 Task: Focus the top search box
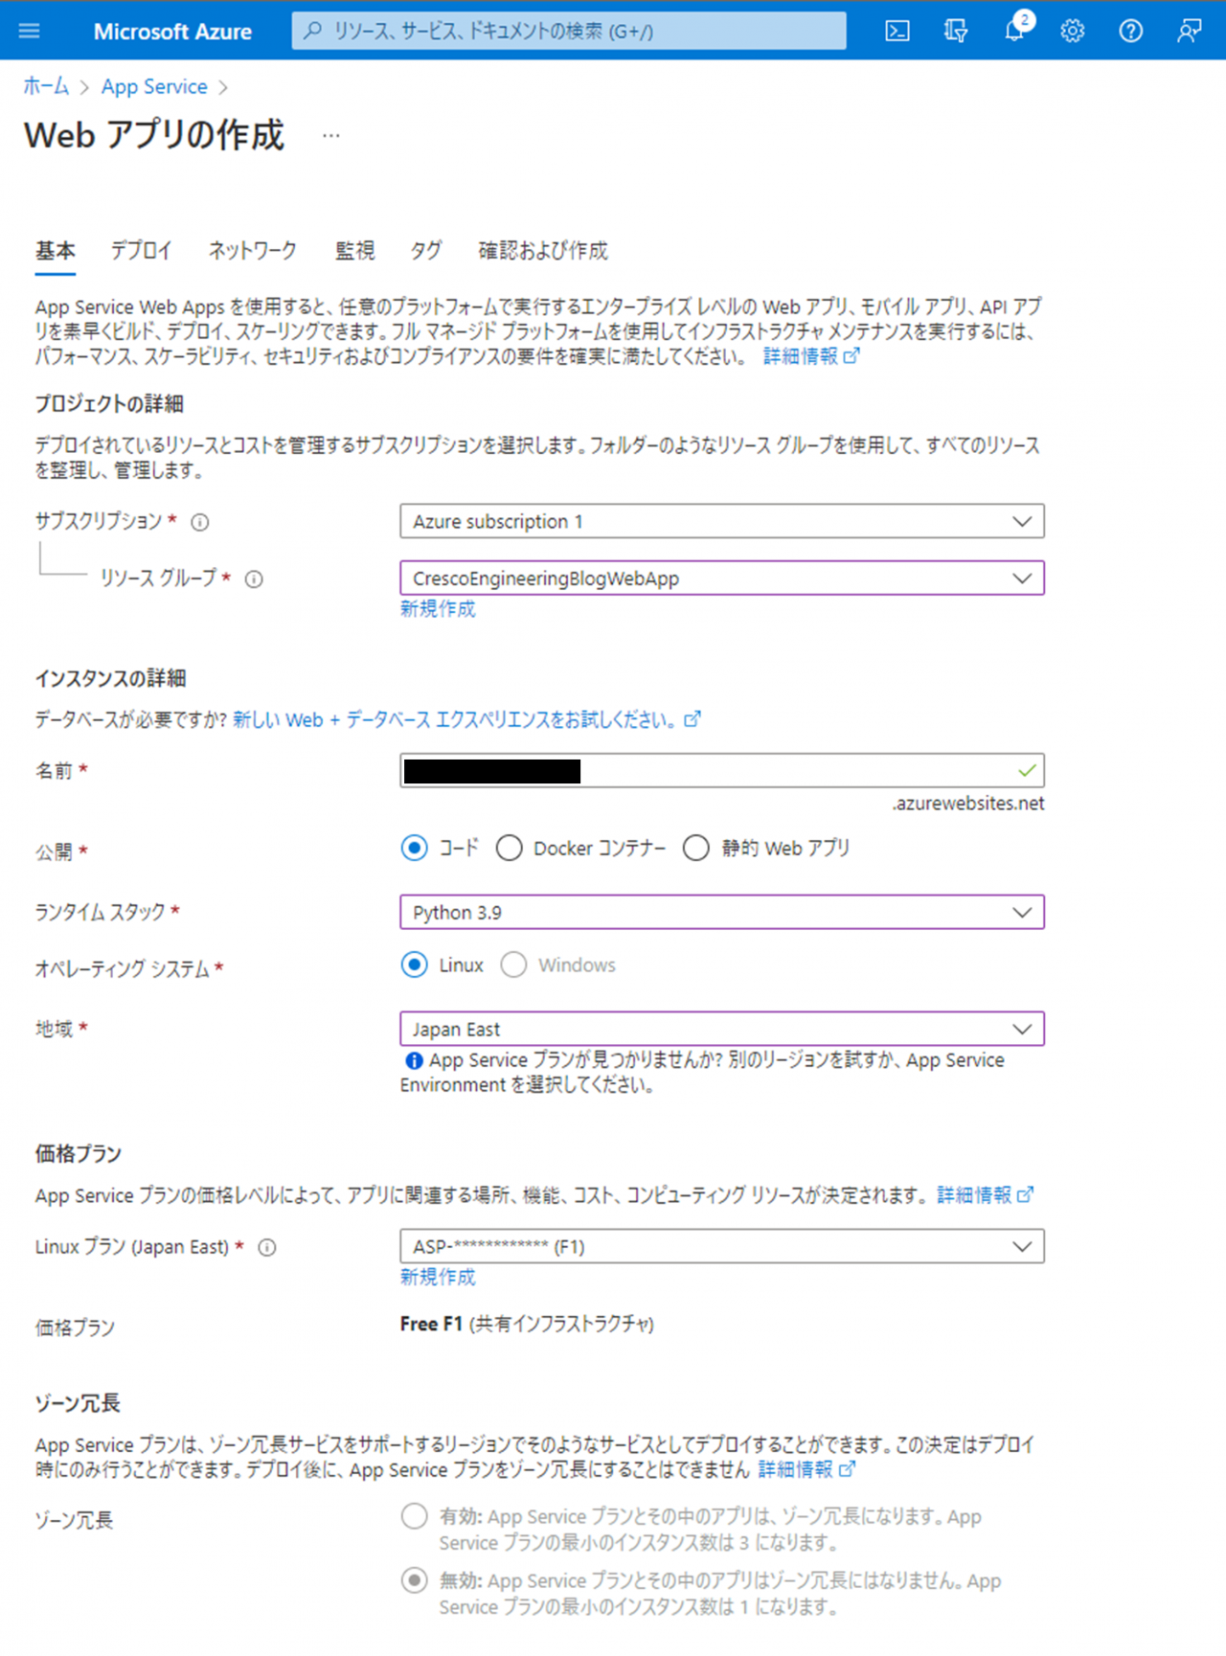569,31
